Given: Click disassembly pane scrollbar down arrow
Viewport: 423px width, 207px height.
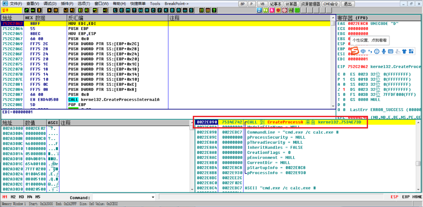Looking at the screenshot, I should pyautogui.click(x=333, y=106).
